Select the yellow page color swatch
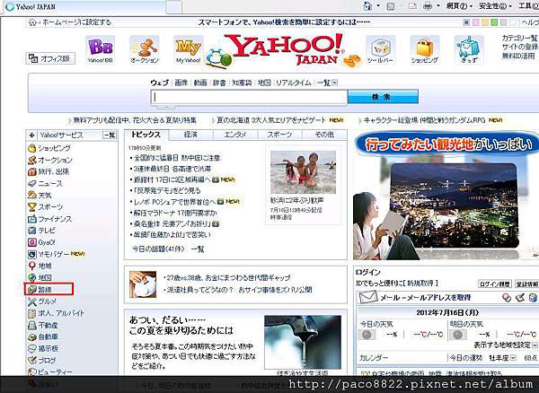The height and width of the screenshot is (393, 539). 485,22
